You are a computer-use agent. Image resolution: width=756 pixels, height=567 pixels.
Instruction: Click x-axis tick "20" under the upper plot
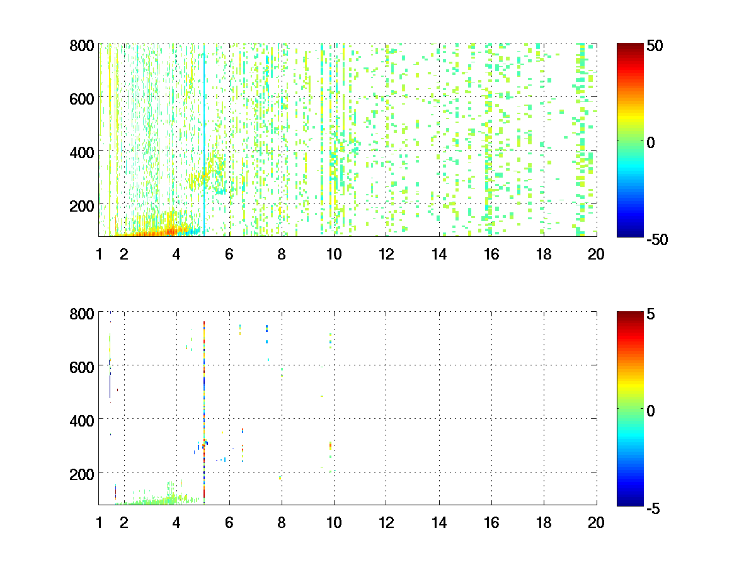pos(596,255)
